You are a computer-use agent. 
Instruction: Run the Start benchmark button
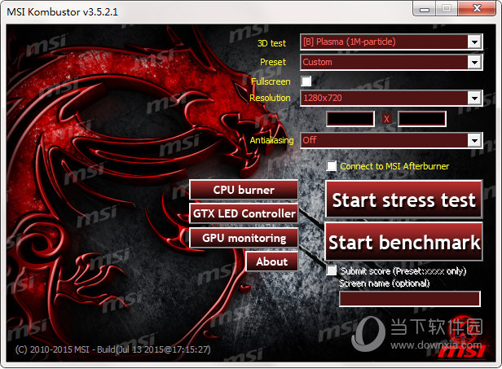pos(404,242)
